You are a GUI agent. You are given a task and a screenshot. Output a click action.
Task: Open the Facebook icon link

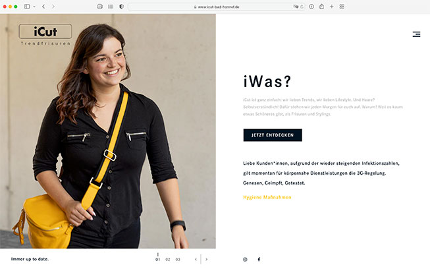(x=259, y=259)
